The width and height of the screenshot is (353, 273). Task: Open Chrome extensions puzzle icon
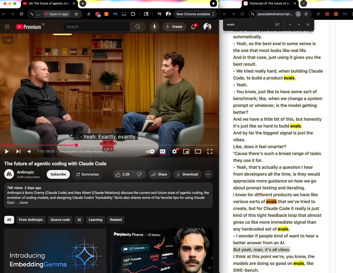pos(133,14)
